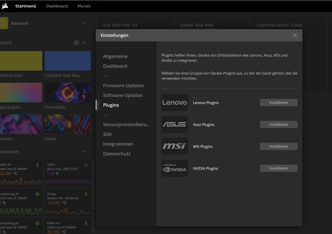Open Integrationen settings section

click(x=118, y=144)
